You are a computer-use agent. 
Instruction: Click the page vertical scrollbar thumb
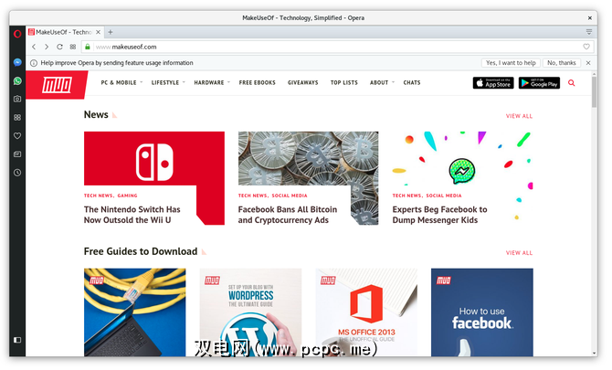click(x=594, y=92)
